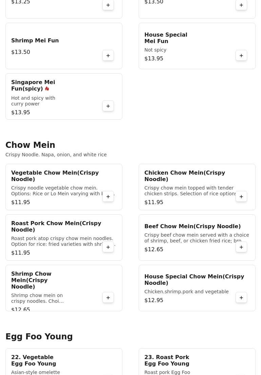Image resolution: width=261 pixels, height=375 pixels.
Task: Add Singapore Mei Fun(spicy) to cart
Action: tap(108, 106)
